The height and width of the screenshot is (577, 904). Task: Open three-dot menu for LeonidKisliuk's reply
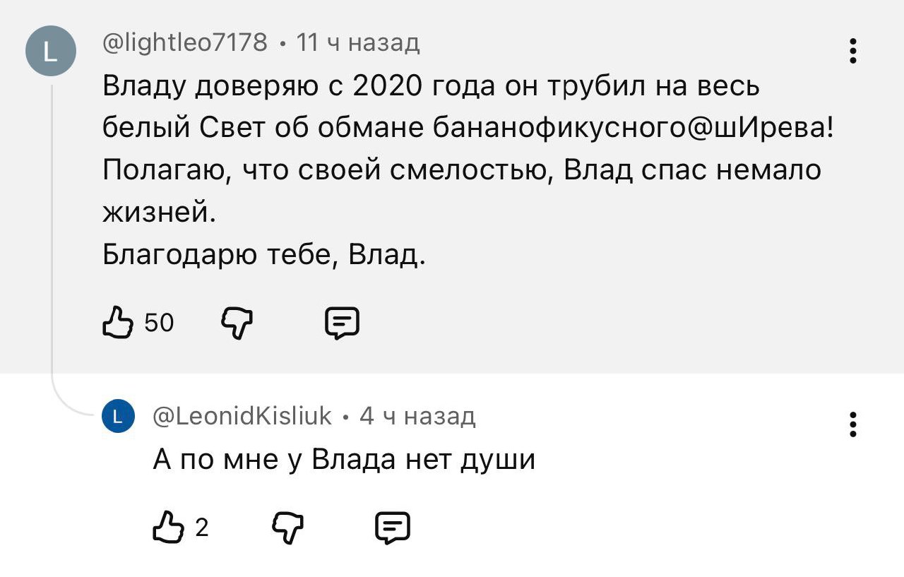point(853,424)
